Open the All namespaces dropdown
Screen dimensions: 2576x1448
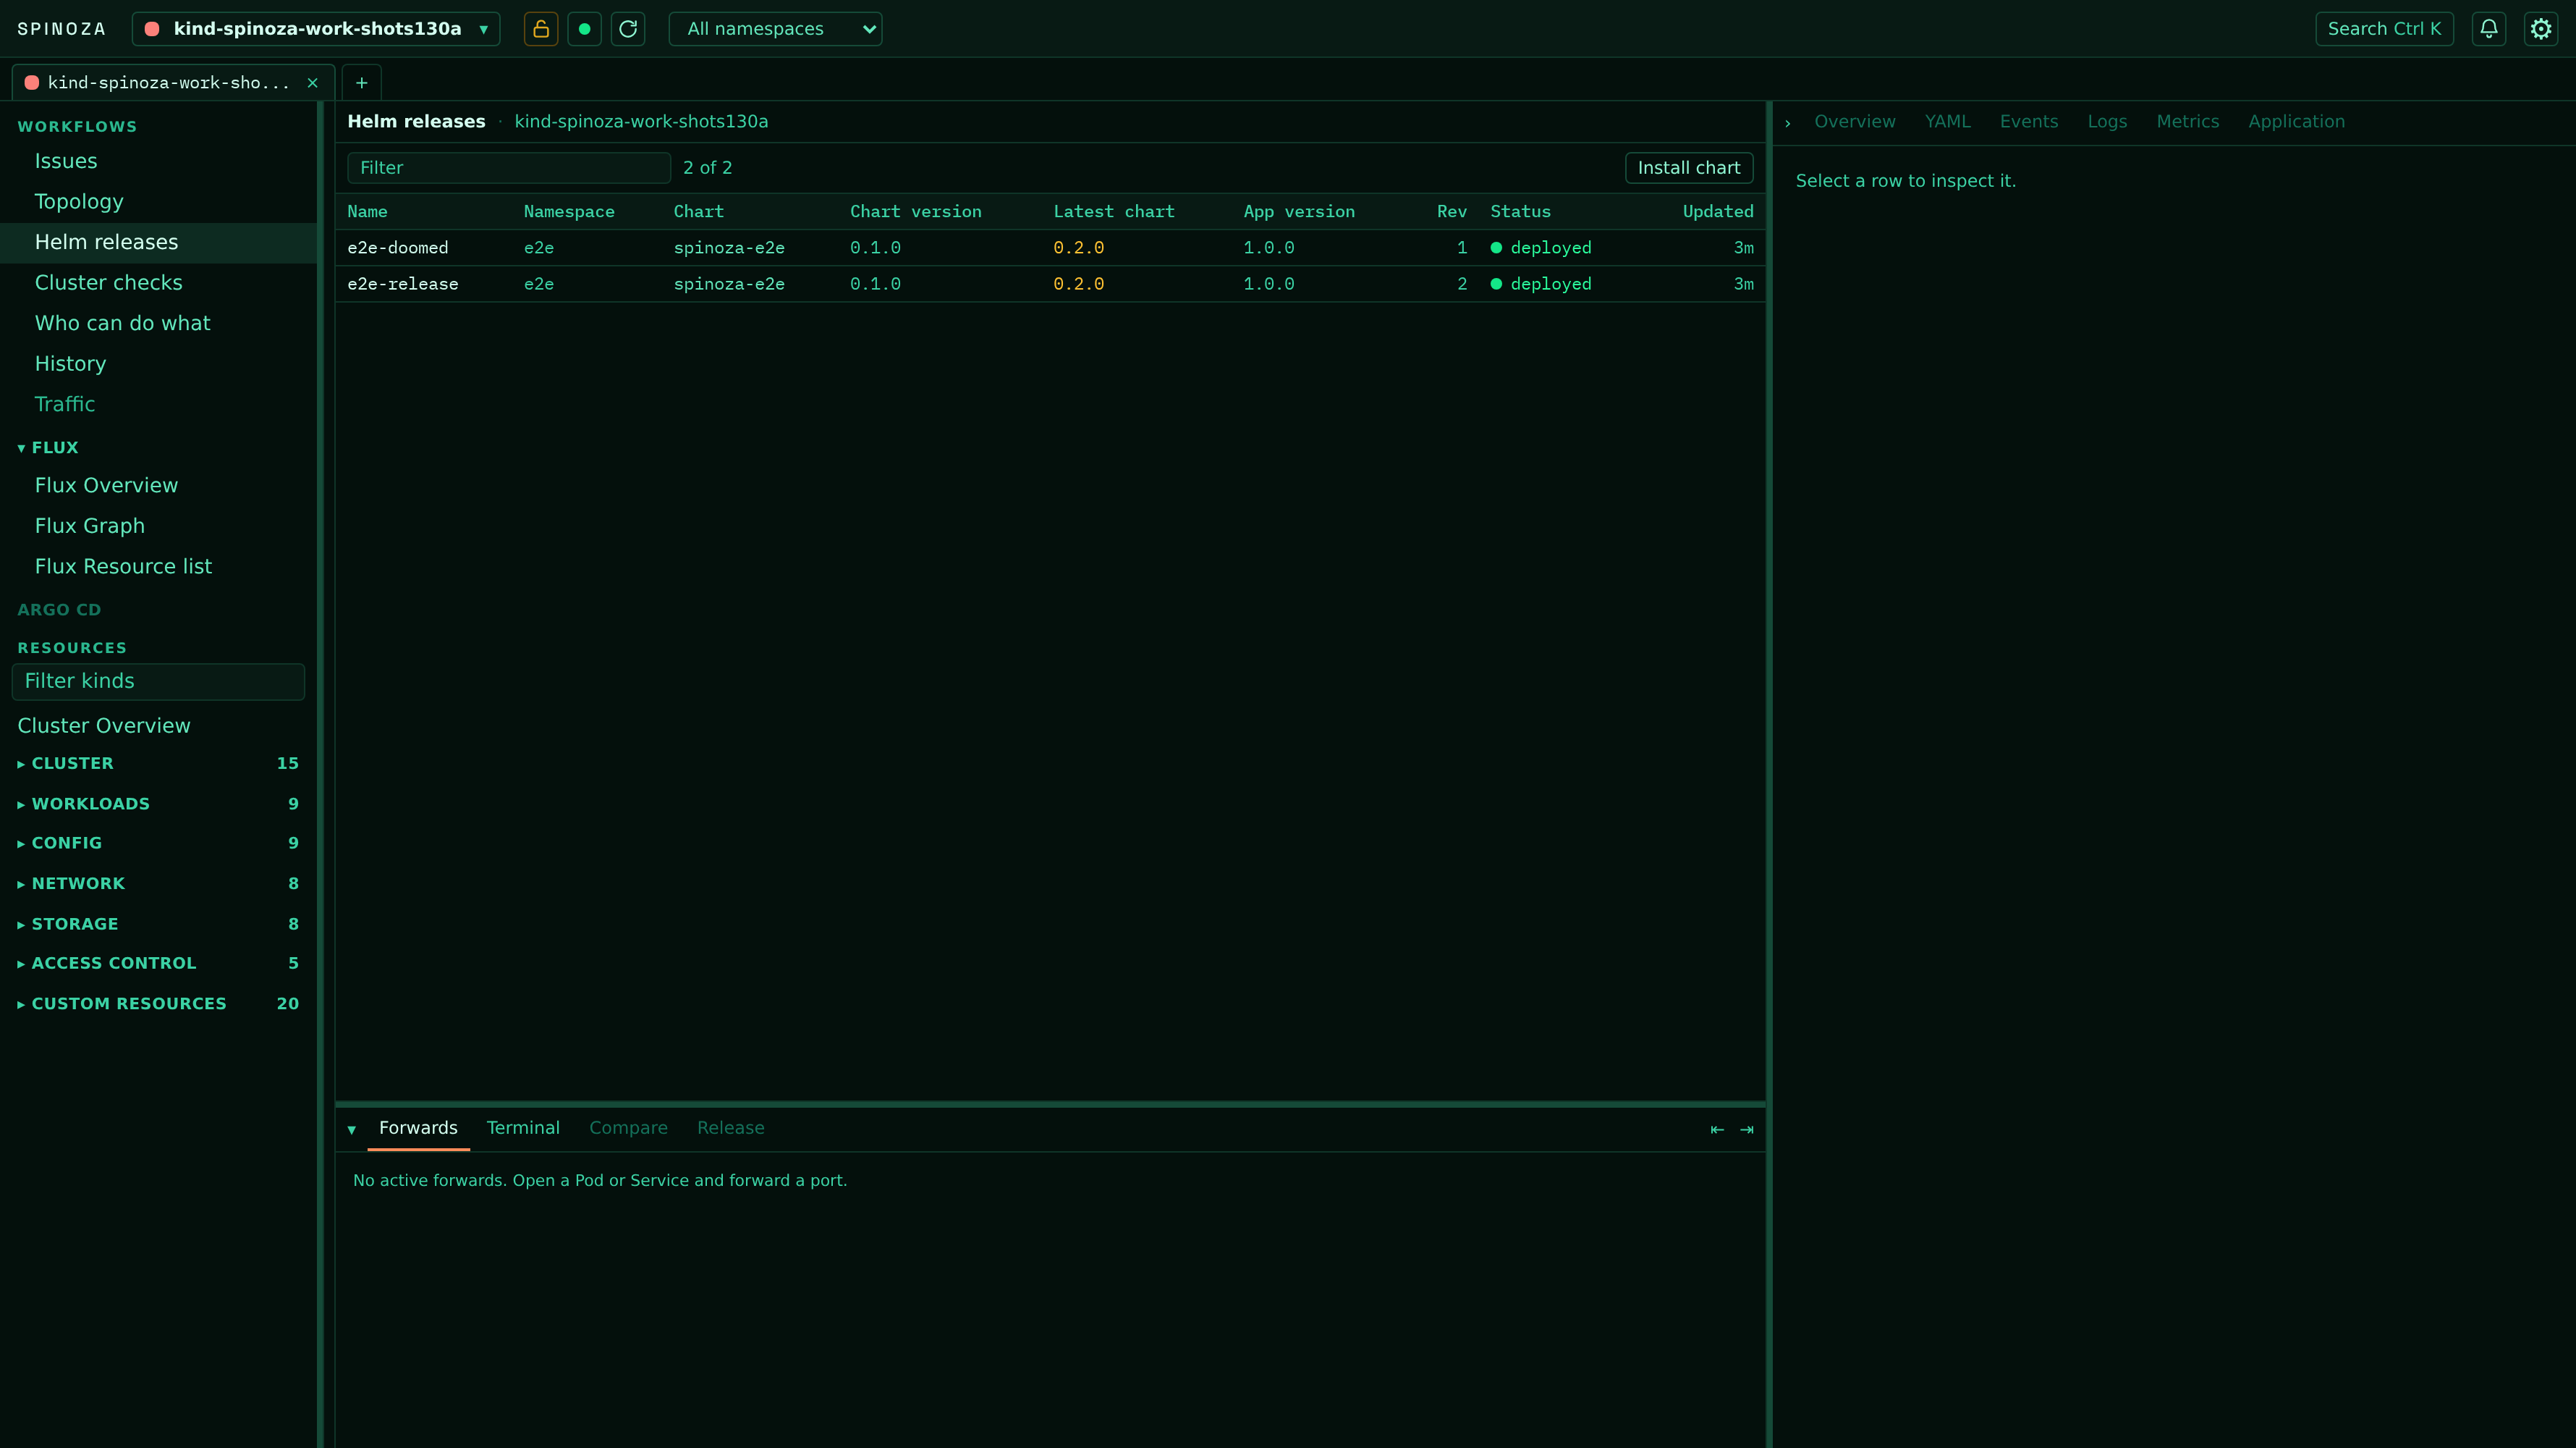[775, 29]
